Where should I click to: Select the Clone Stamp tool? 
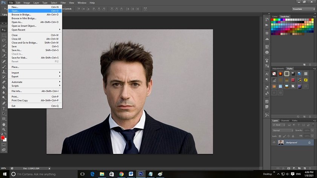(x=4, y=72)
